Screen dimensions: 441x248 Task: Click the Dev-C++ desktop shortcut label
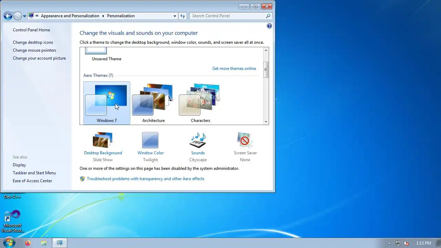(x=12, y=197)
